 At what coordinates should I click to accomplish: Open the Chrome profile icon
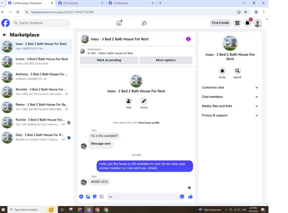pos(256,12)
